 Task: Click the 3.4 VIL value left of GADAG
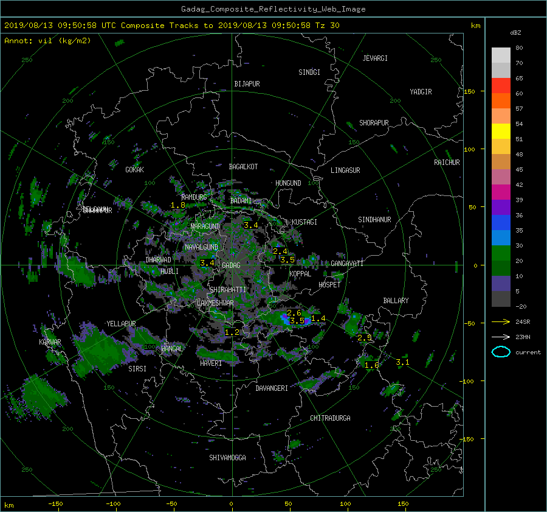click(207, 263)
